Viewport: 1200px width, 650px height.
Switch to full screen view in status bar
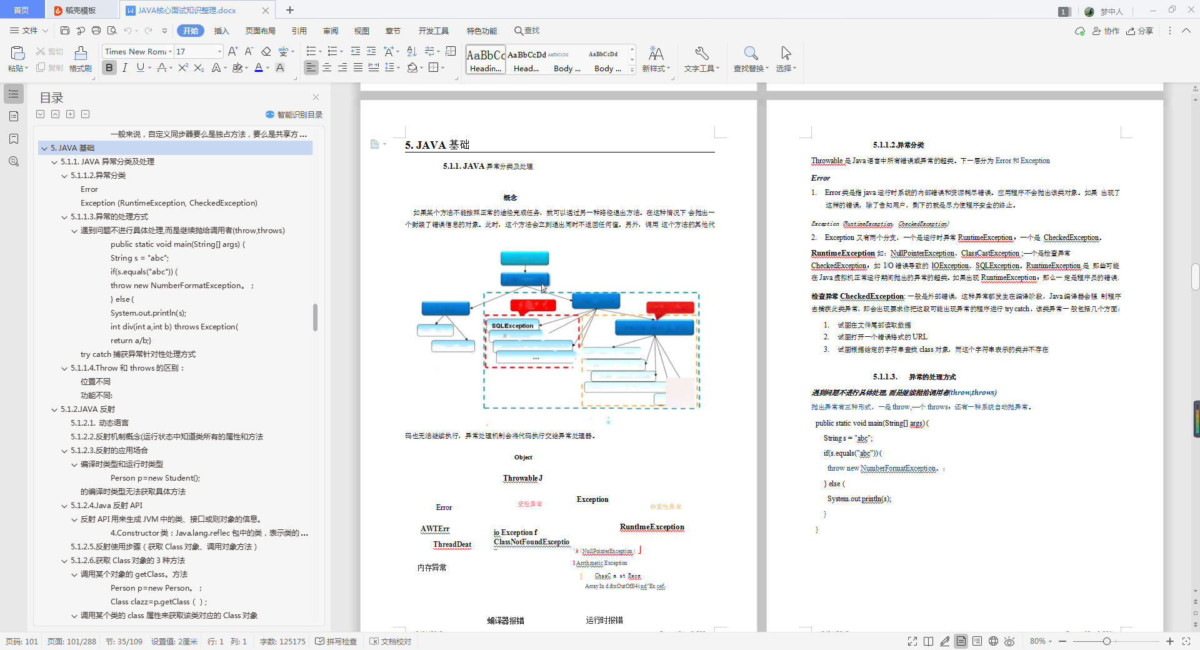(x=912, y=641)
